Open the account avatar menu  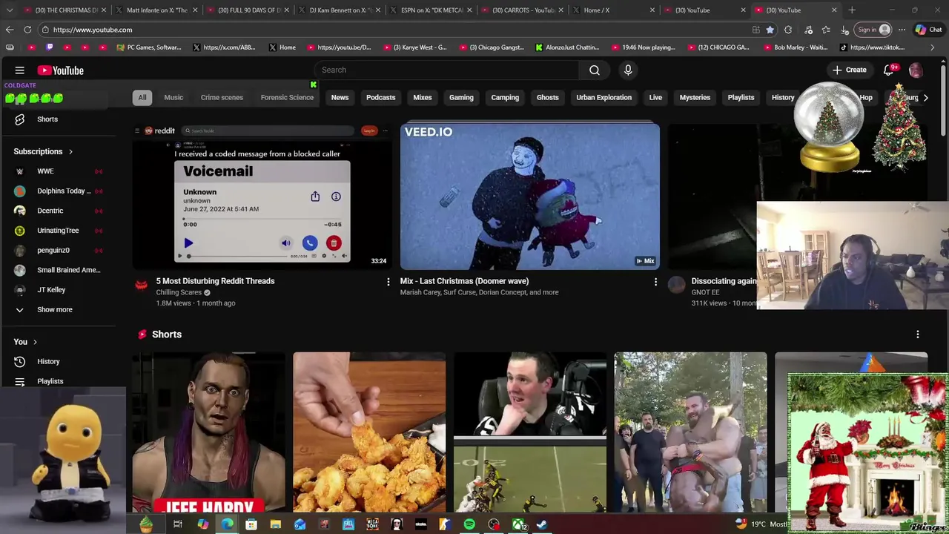pyautogui.click(x=916, y=70)
